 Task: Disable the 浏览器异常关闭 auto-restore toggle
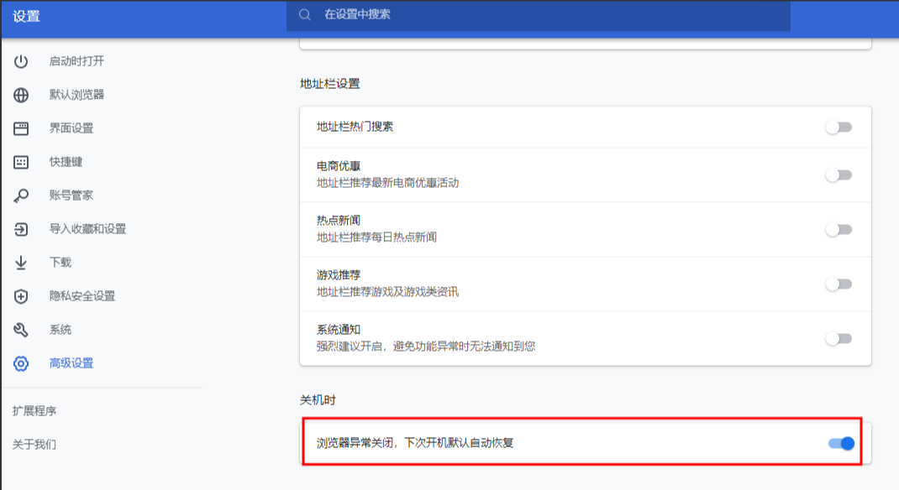pyautogui.click(x=841, y=443)
